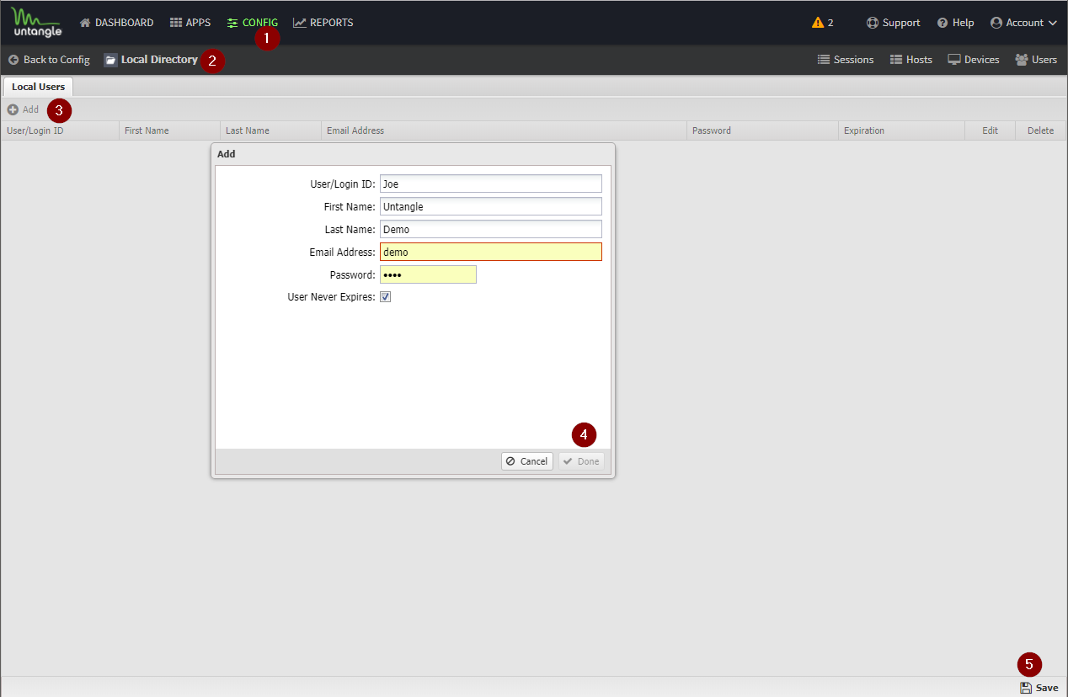
Task: Open the REPORTS menu
Action: [x=332, y=23]
